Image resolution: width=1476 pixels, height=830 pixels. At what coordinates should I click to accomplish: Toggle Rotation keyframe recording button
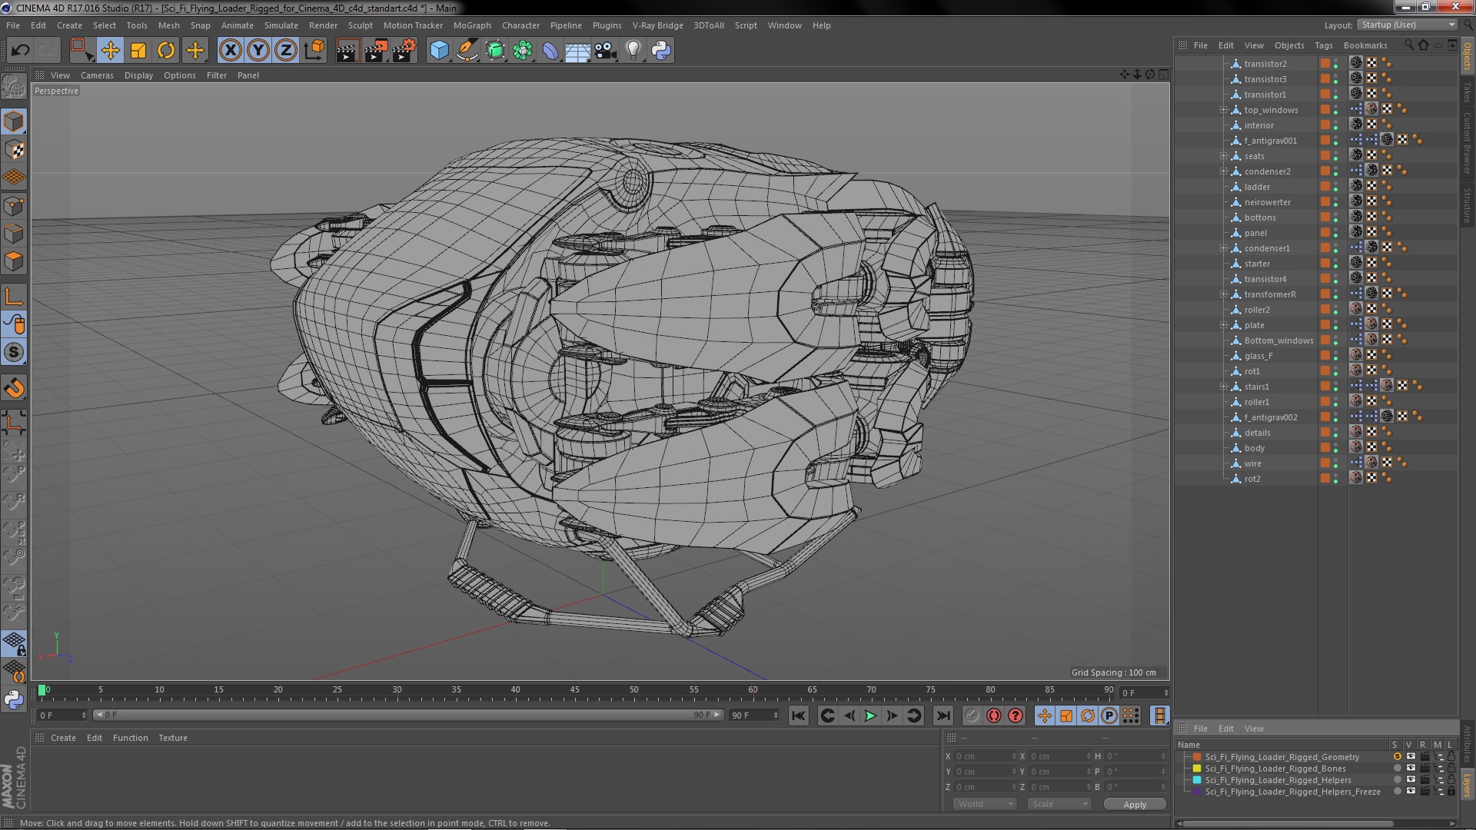[1088, 715]
